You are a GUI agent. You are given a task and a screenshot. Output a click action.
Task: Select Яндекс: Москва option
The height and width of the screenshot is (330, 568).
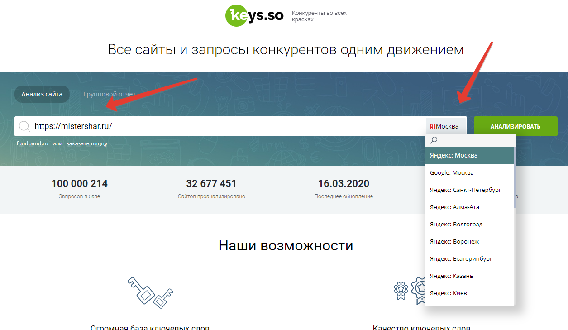tap(469, 155)
